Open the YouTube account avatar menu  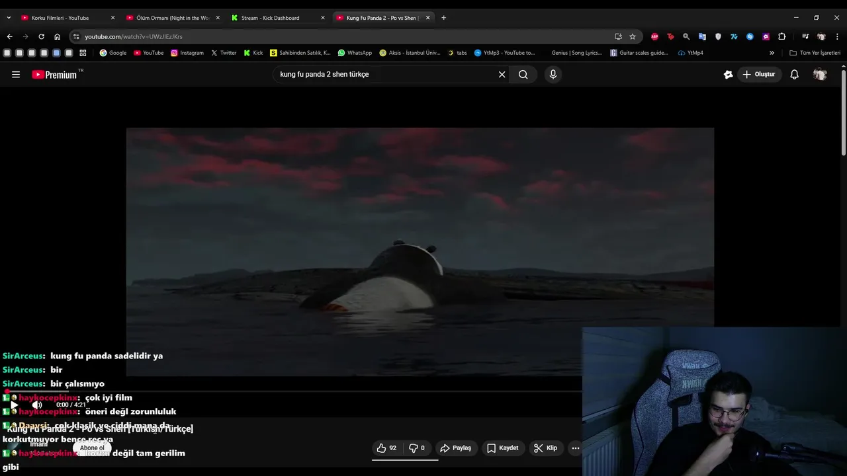(820, 75)
